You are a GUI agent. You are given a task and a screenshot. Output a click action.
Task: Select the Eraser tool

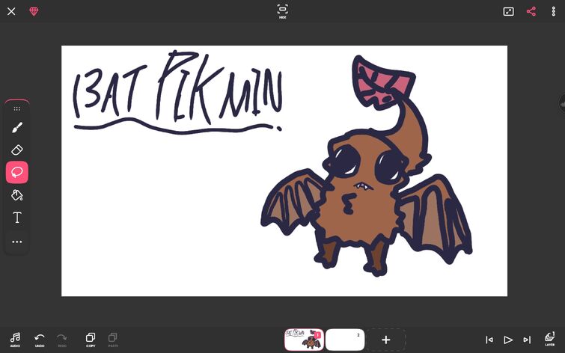17,150
